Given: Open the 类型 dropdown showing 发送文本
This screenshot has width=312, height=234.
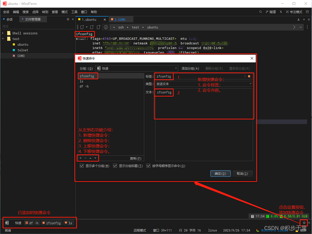Looking at the screenshot, I should (204, 84).
